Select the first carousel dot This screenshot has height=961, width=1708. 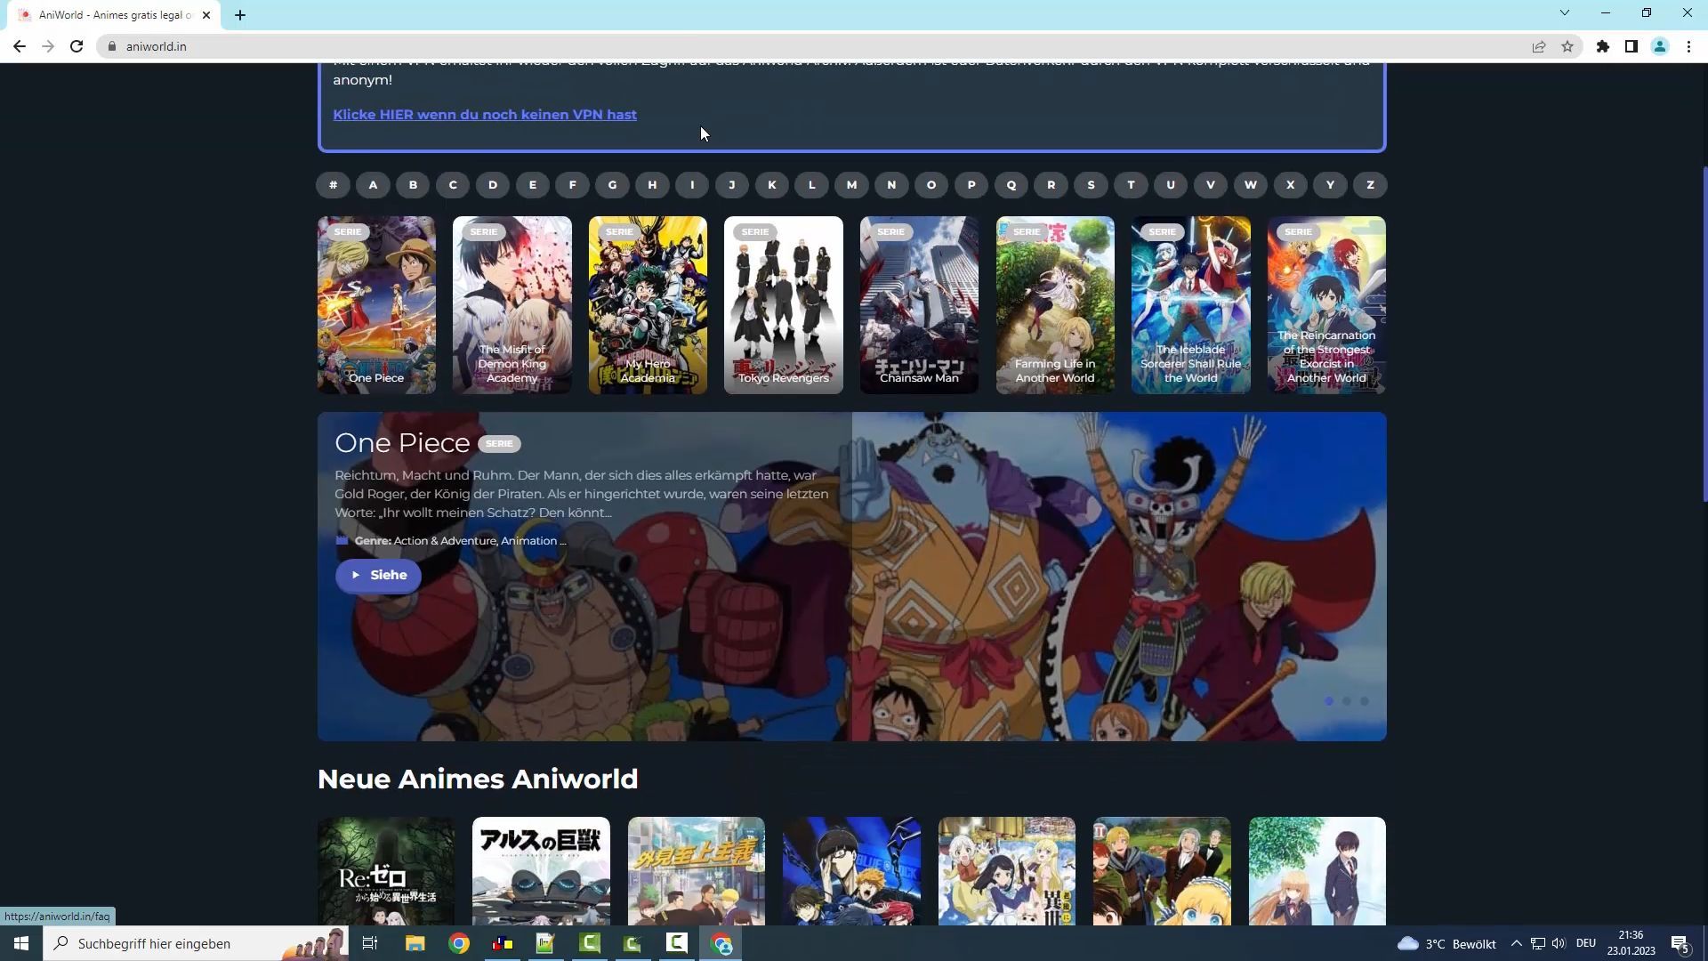pos(1329,701)
